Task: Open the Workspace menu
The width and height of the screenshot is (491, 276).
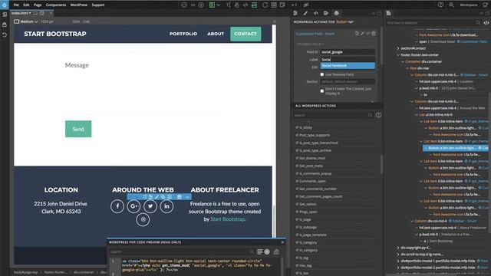Action: tap(468, 5)
